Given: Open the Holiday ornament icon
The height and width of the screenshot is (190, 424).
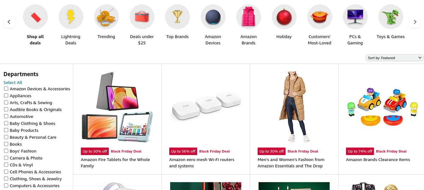Looking at the screenshot, I should [284, 17].
